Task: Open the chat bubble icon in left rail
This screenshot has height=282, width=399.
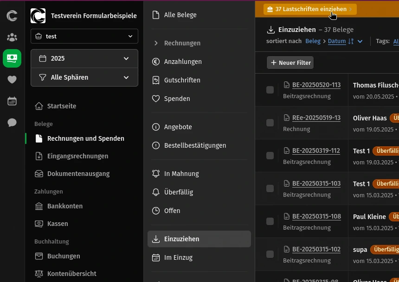Action: click(12, 122)
